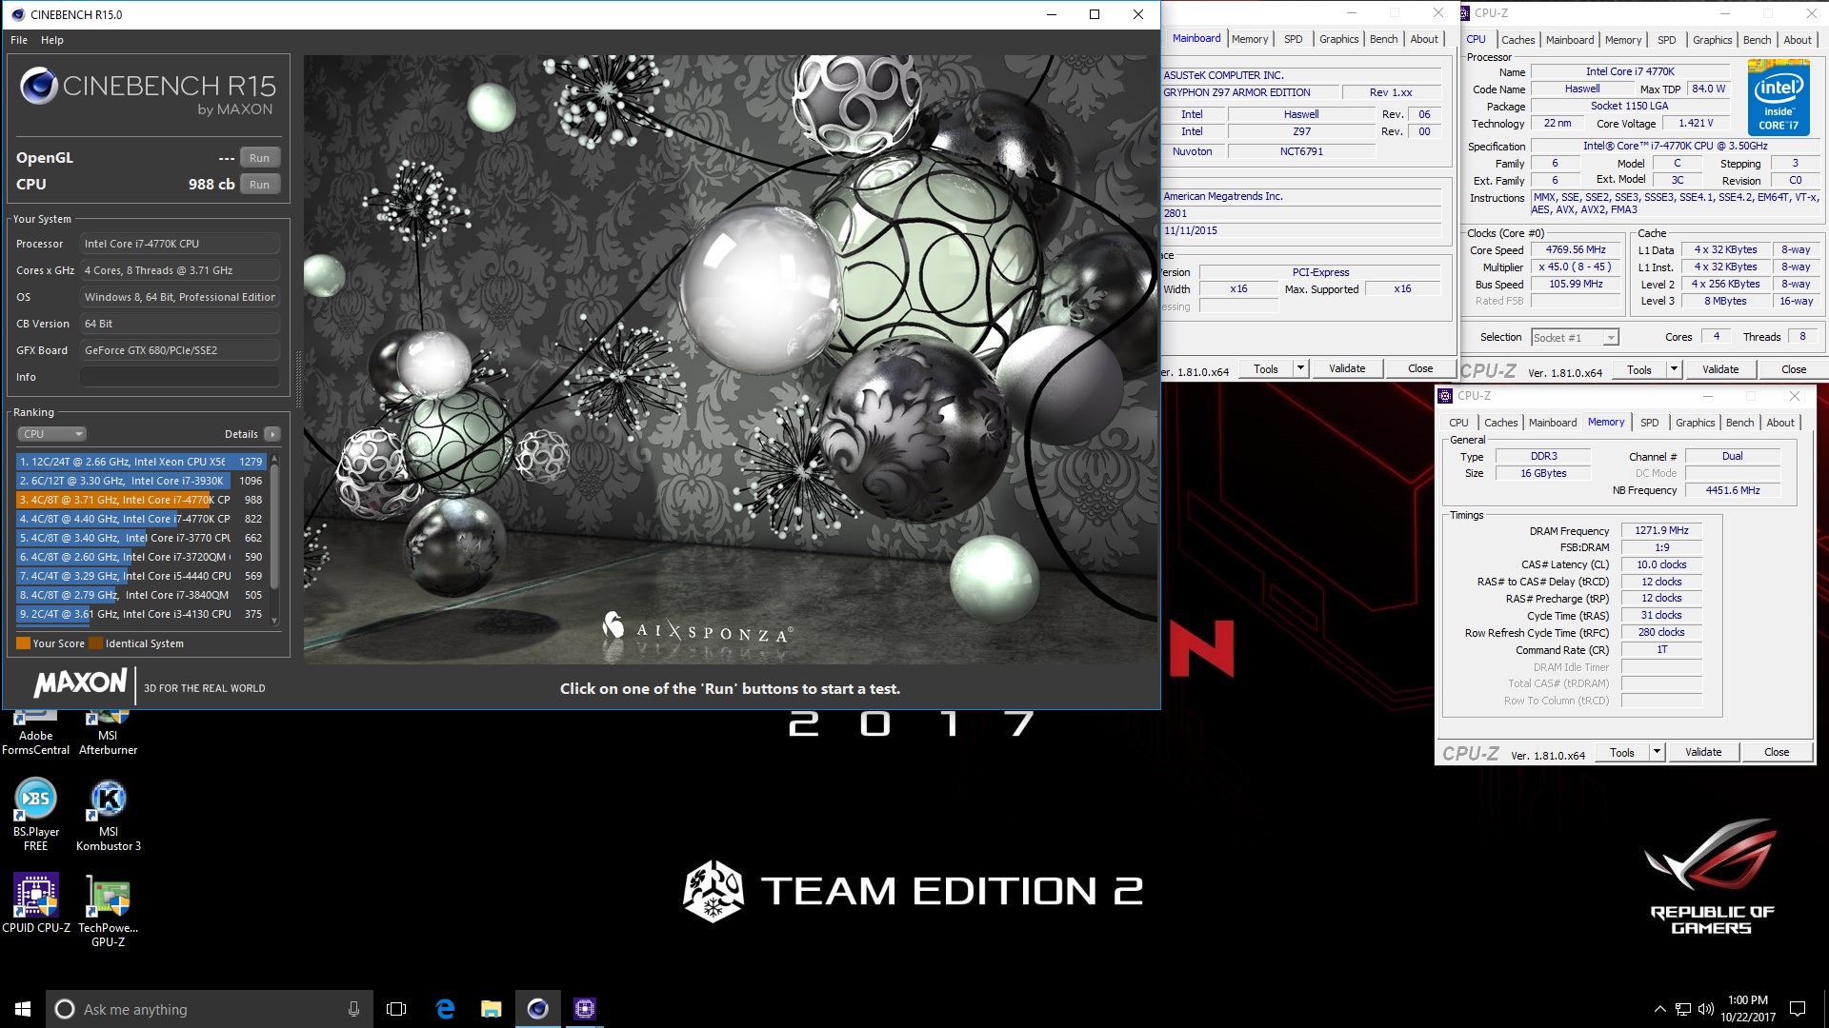The image size is (1829, 1028).
Task: Open About tab in CPU-Z CPU window
Action: [x=1798, y=40]
